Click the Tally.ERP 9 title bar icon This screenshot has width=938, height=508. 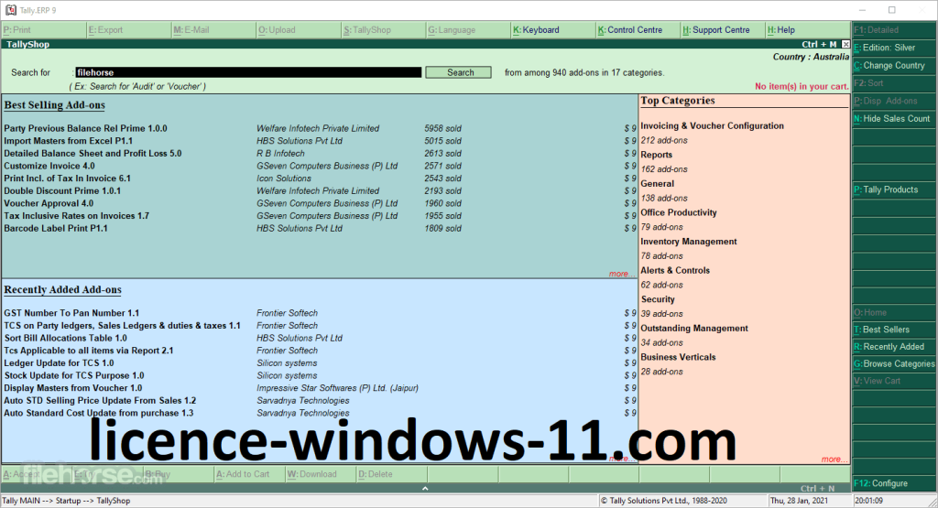[x=8, y=9]
